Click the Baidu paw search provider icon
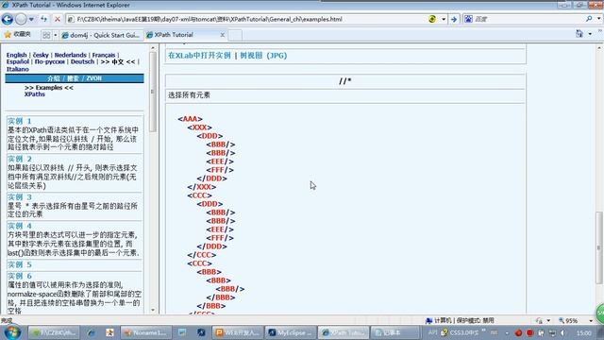Viewport: 604px width, 340px height. click(468, 19)
